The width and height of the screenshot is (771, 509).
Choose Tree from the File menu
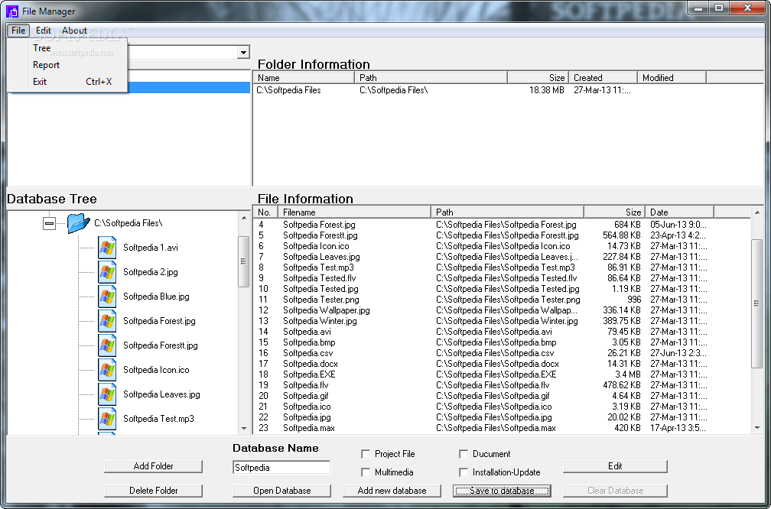(x=68, y=48)
